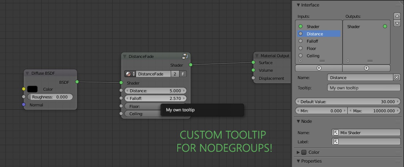Click the blue Normal input socket

(24, 105)
